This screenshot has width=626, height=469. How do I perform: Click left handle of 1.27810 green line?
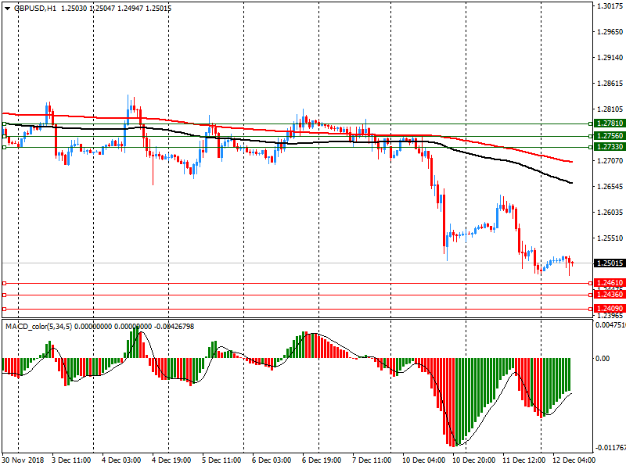(x=4, y=124)
